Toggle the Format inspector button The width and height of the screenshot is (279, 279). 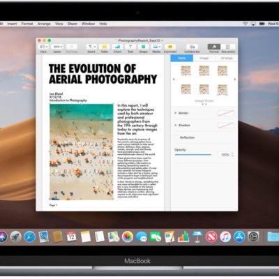click(x=214, y=47)
